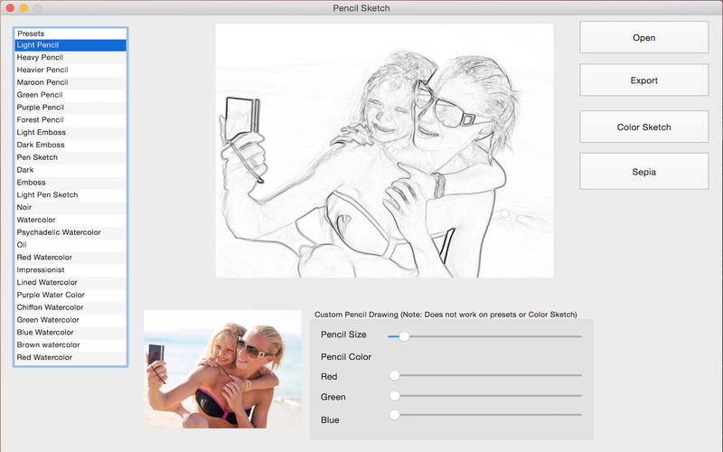Click the Red color slider knob

click(x=394, y=374)
